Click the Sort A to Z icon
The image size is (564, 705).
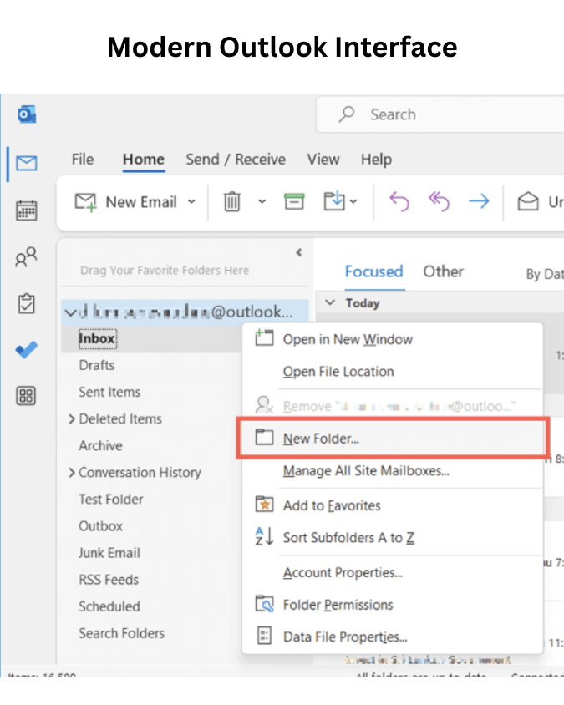pos(265,536)
